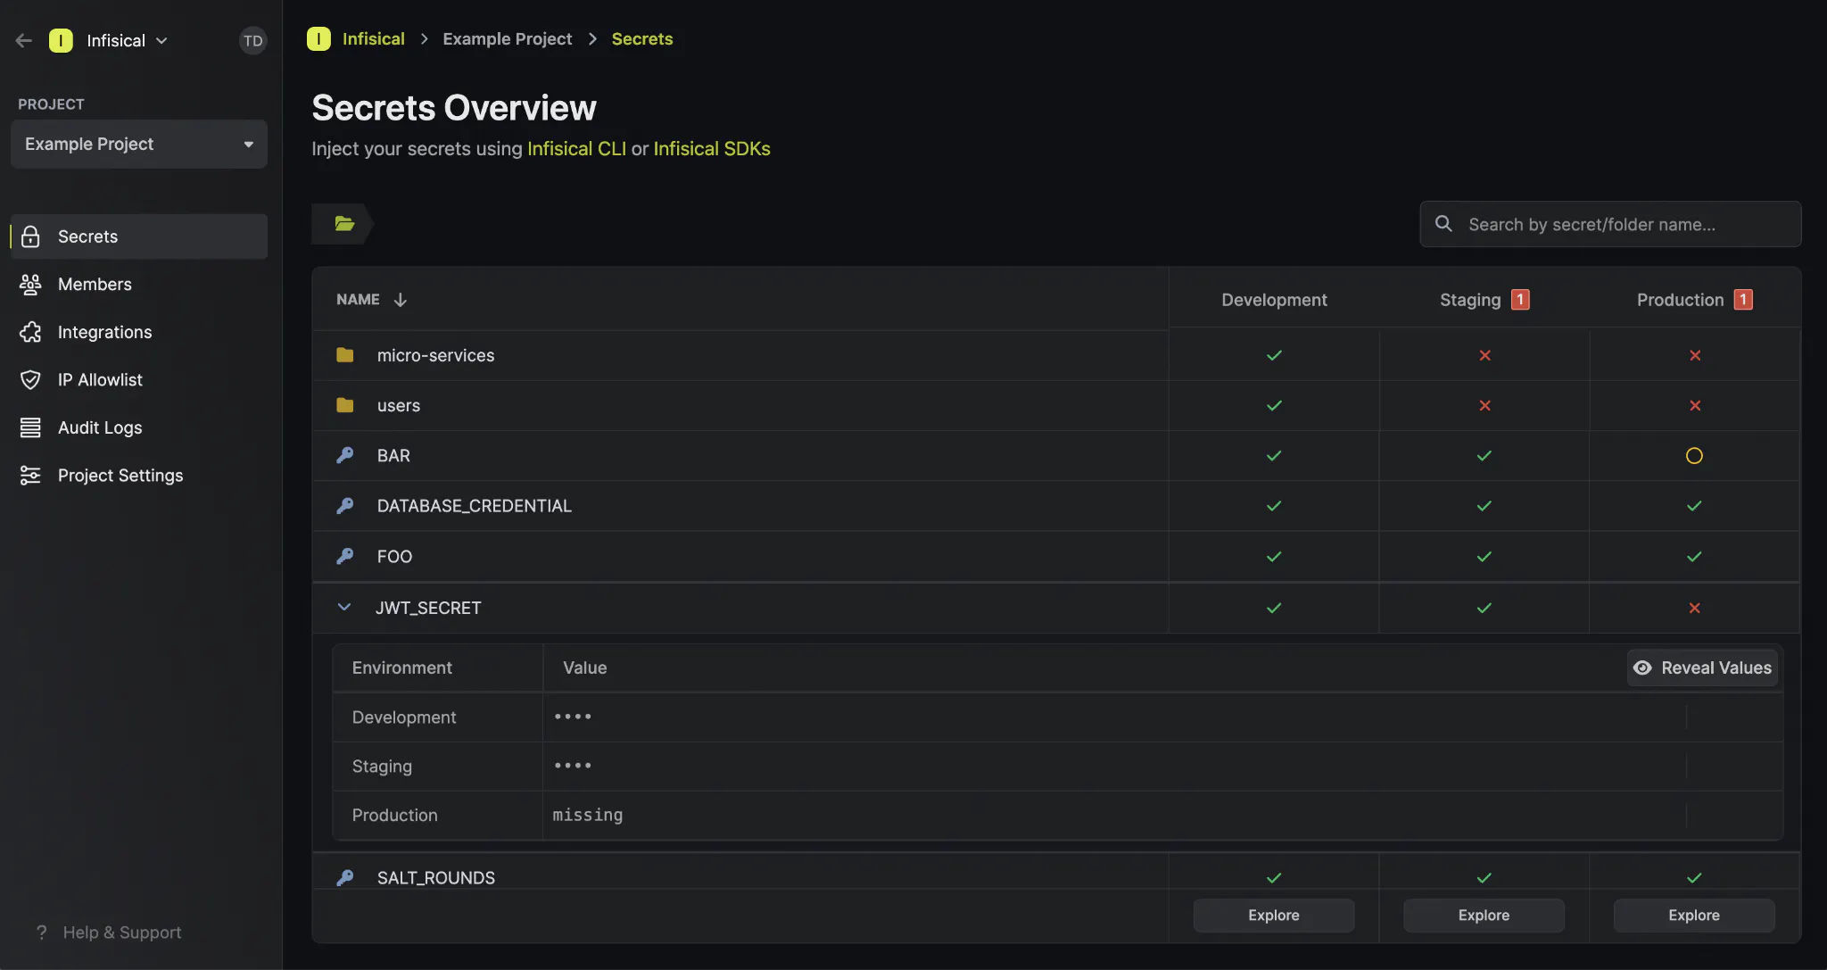Image resolution: width=1827 pixels, height=970 pixels.
Task: Select Infisical in the breadcrumb
Action: 374,38
